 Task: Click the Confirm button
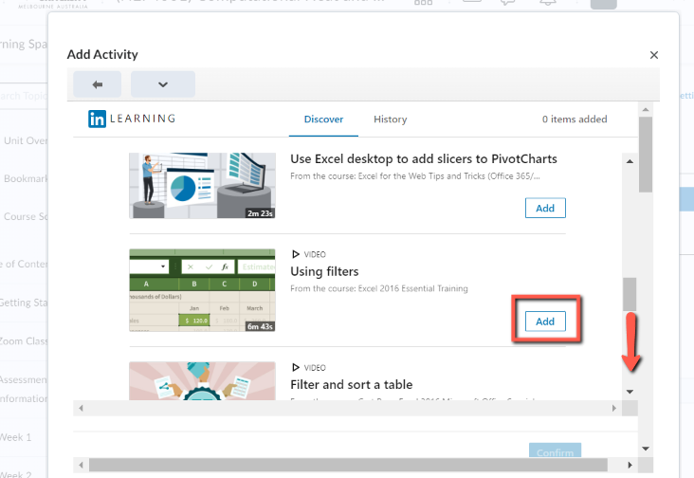[x=555, y=450]
